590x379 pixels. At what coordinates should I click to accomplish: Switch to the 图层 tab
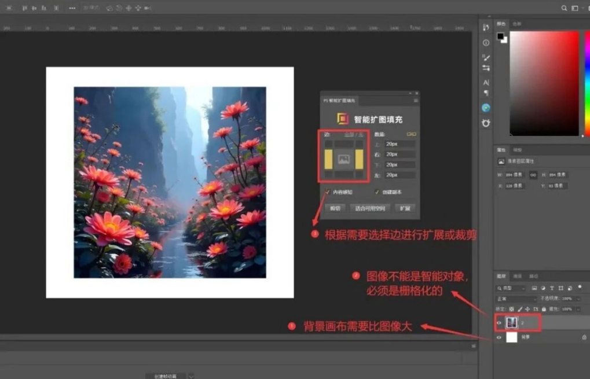coord(501,277)
